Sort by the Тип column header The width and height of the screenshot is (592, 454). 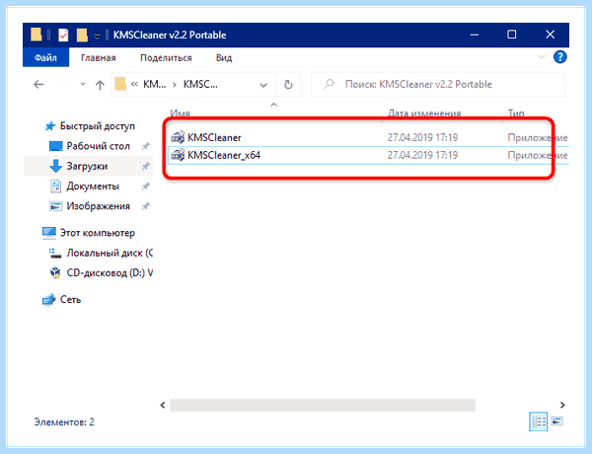click(516, 113)
